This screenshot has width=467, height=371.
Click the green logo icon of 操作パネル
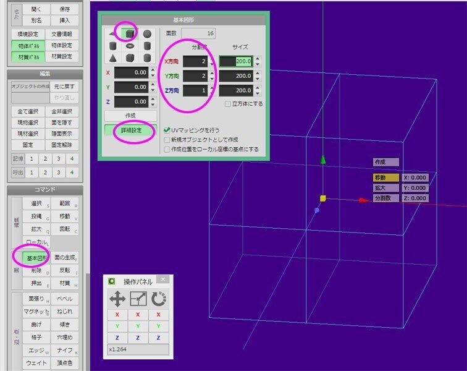[x=112, y=281]
